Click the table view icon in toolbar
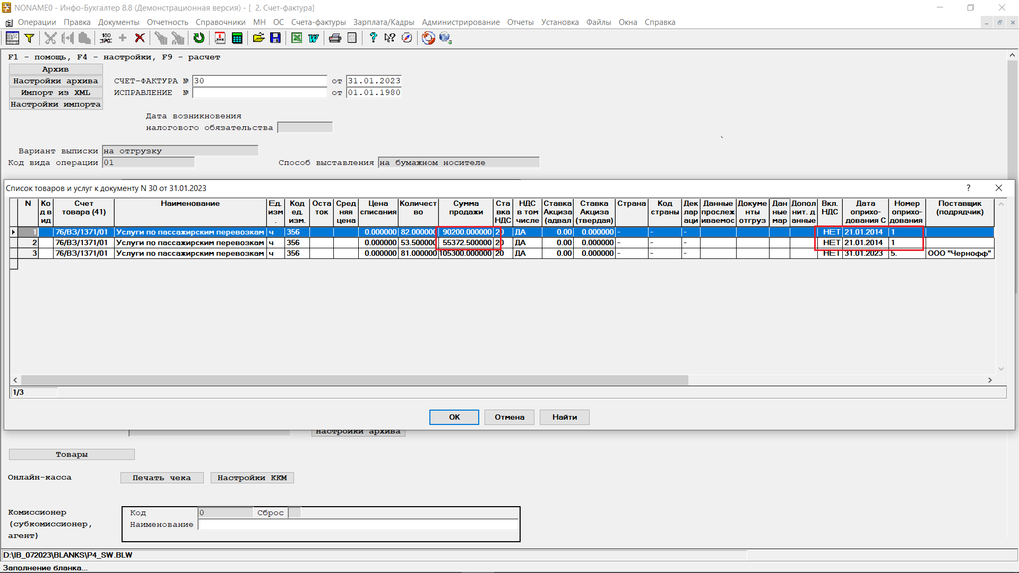 (x=12, y=38)
